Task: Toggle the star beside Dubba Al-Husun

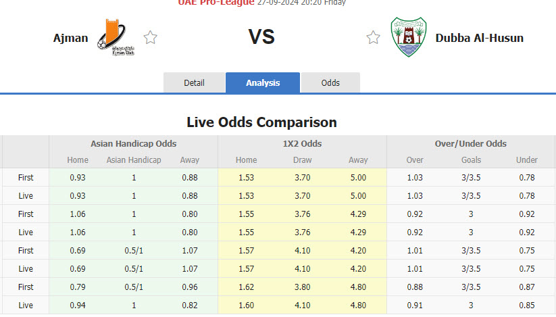Action: (373, 38)
